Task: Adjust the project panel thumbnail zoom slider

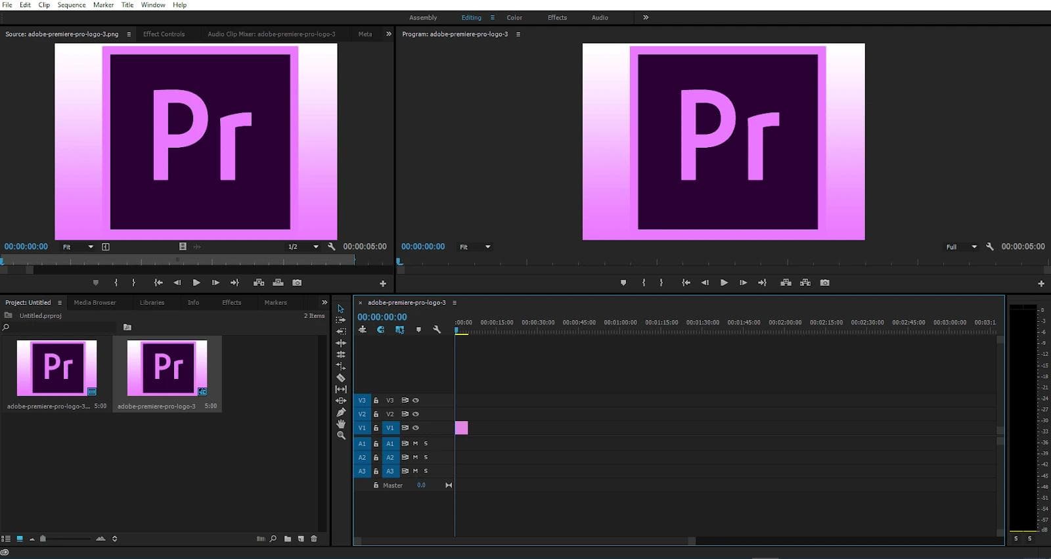Action: tap(43, 539)
